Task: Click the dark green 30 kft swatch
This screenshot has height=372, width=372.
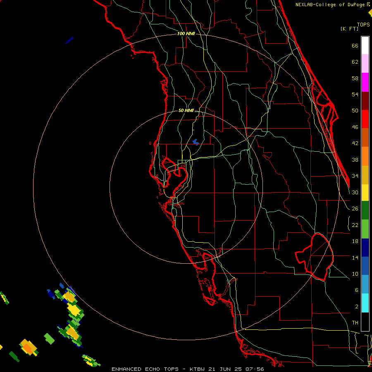Action: (x=365, y=210)
